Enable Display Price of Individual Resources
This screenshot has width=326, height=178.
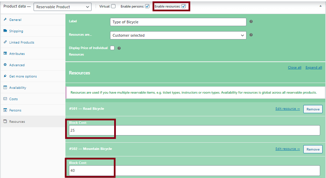point(112,48)
